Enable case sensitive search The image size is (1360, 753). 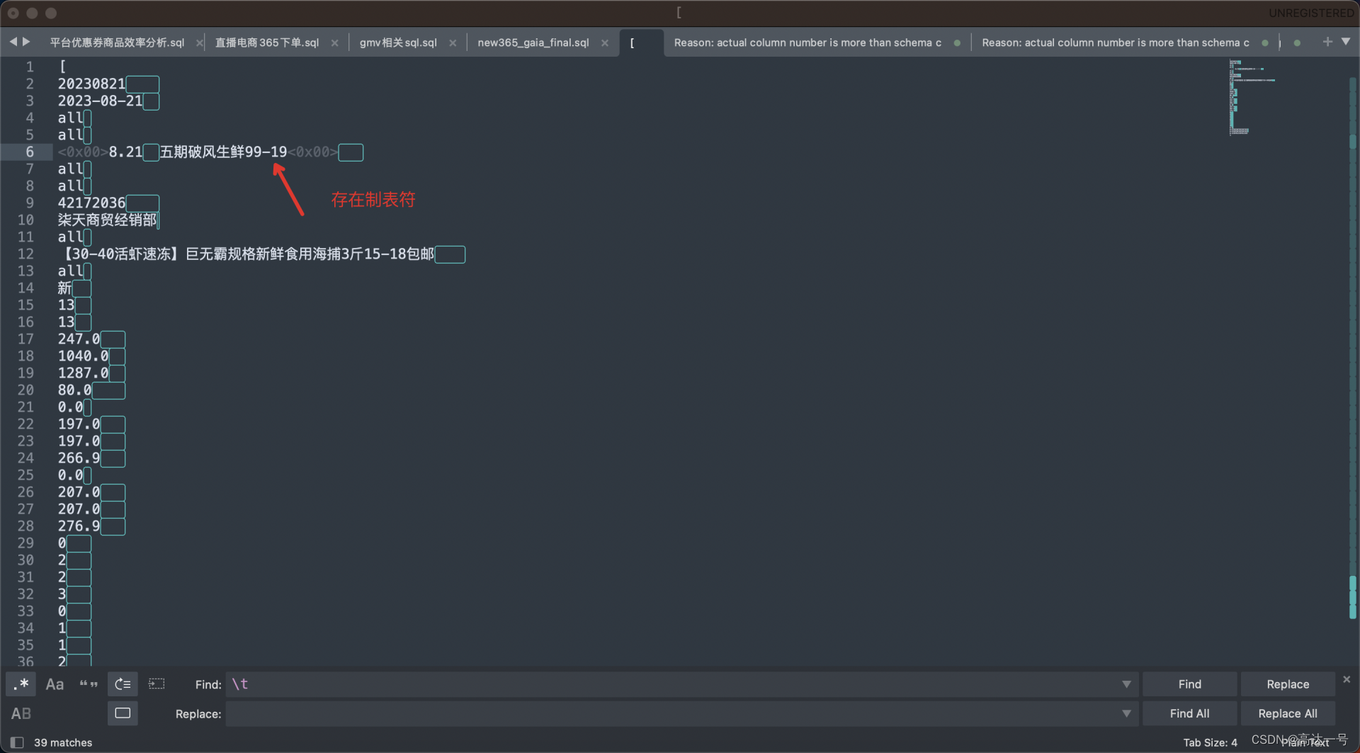pyautogui.click(x=55, y=684)
